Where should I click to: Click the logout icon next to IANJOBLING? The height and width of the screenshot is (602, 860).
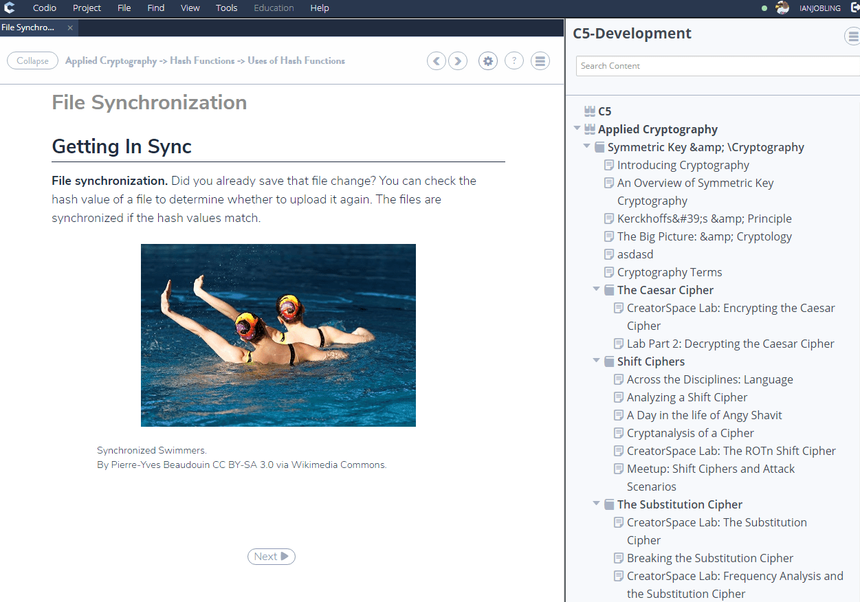pyautogui.click(x=855, y=8)
